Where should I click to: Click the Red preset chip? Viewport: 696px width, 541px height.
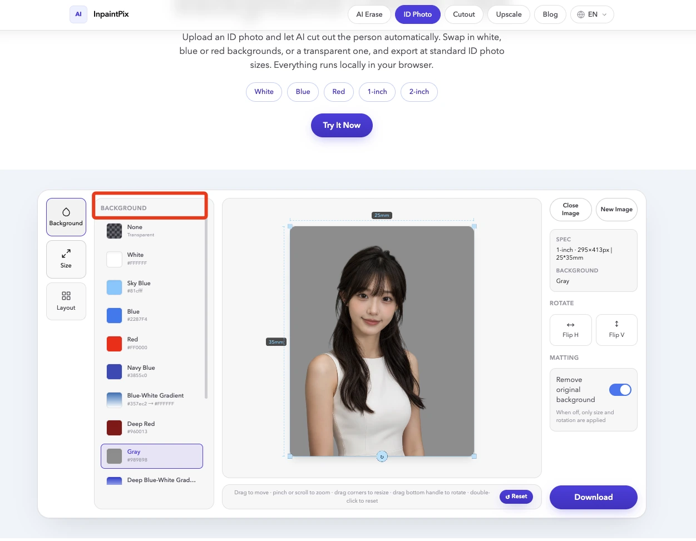click(x=339, y=92)
